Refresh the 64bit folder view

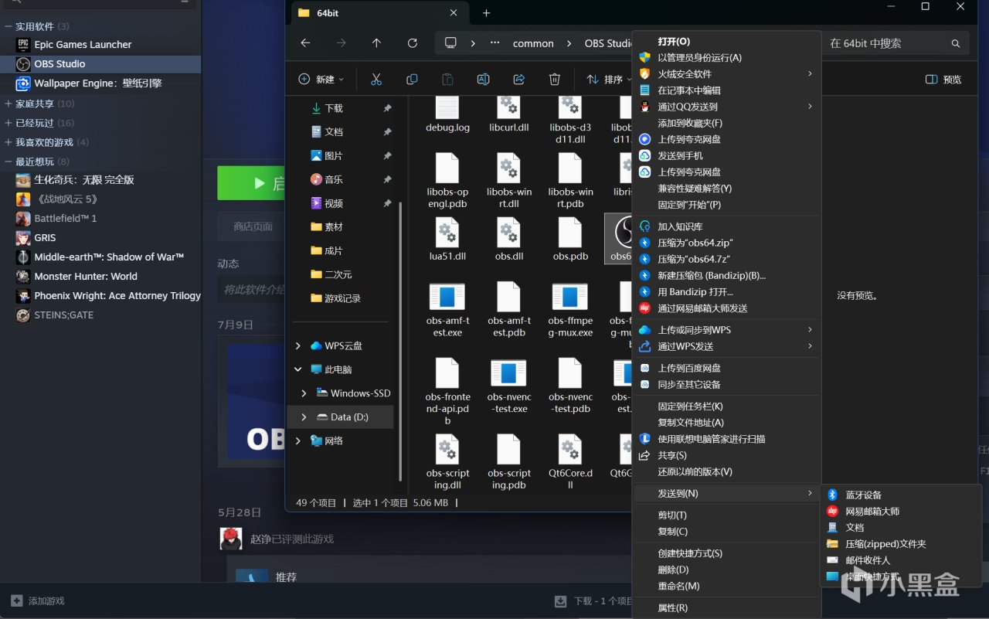tap(413, 43)
